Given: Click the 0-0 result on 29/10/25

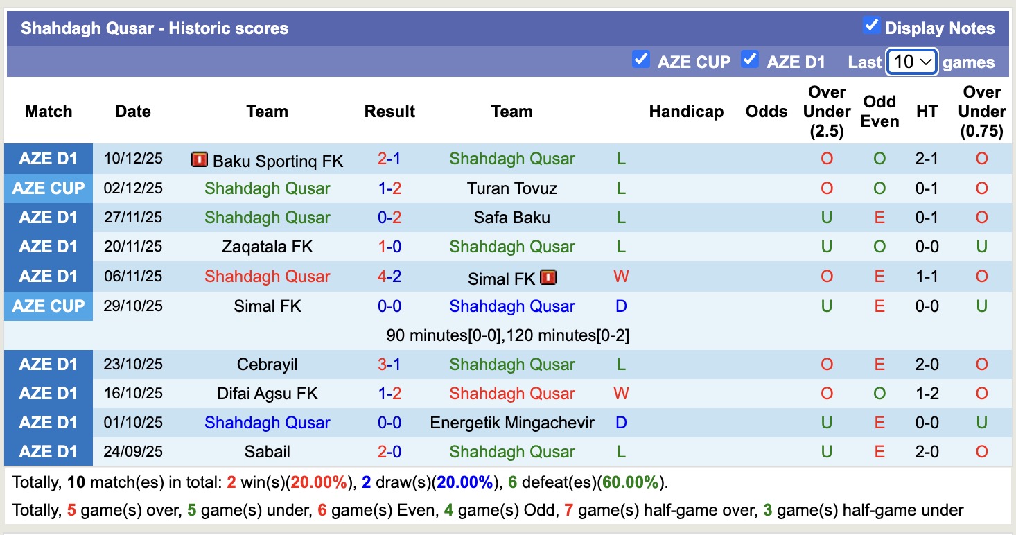Looking at the screenshot, I should [389, 306].
